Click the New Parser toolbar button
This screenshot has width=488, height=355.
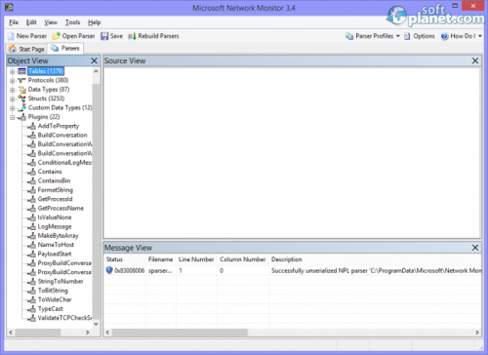point(27,36)
